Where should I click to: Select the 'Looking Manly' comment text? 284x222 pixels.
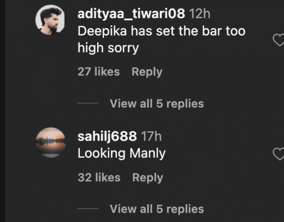[121, 153]
